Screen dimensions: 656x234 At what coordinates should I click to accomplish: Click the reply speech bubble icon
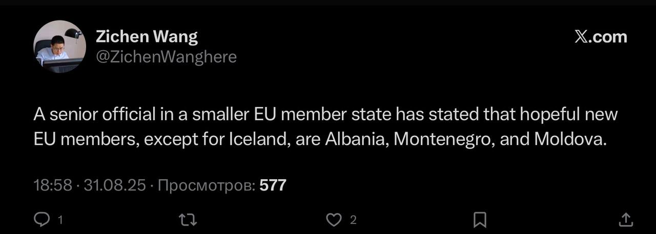click(41, 220)
